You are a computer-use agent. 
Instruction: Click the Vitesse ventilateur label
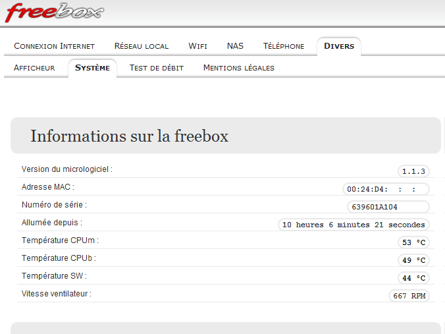(x=57, y=294)
